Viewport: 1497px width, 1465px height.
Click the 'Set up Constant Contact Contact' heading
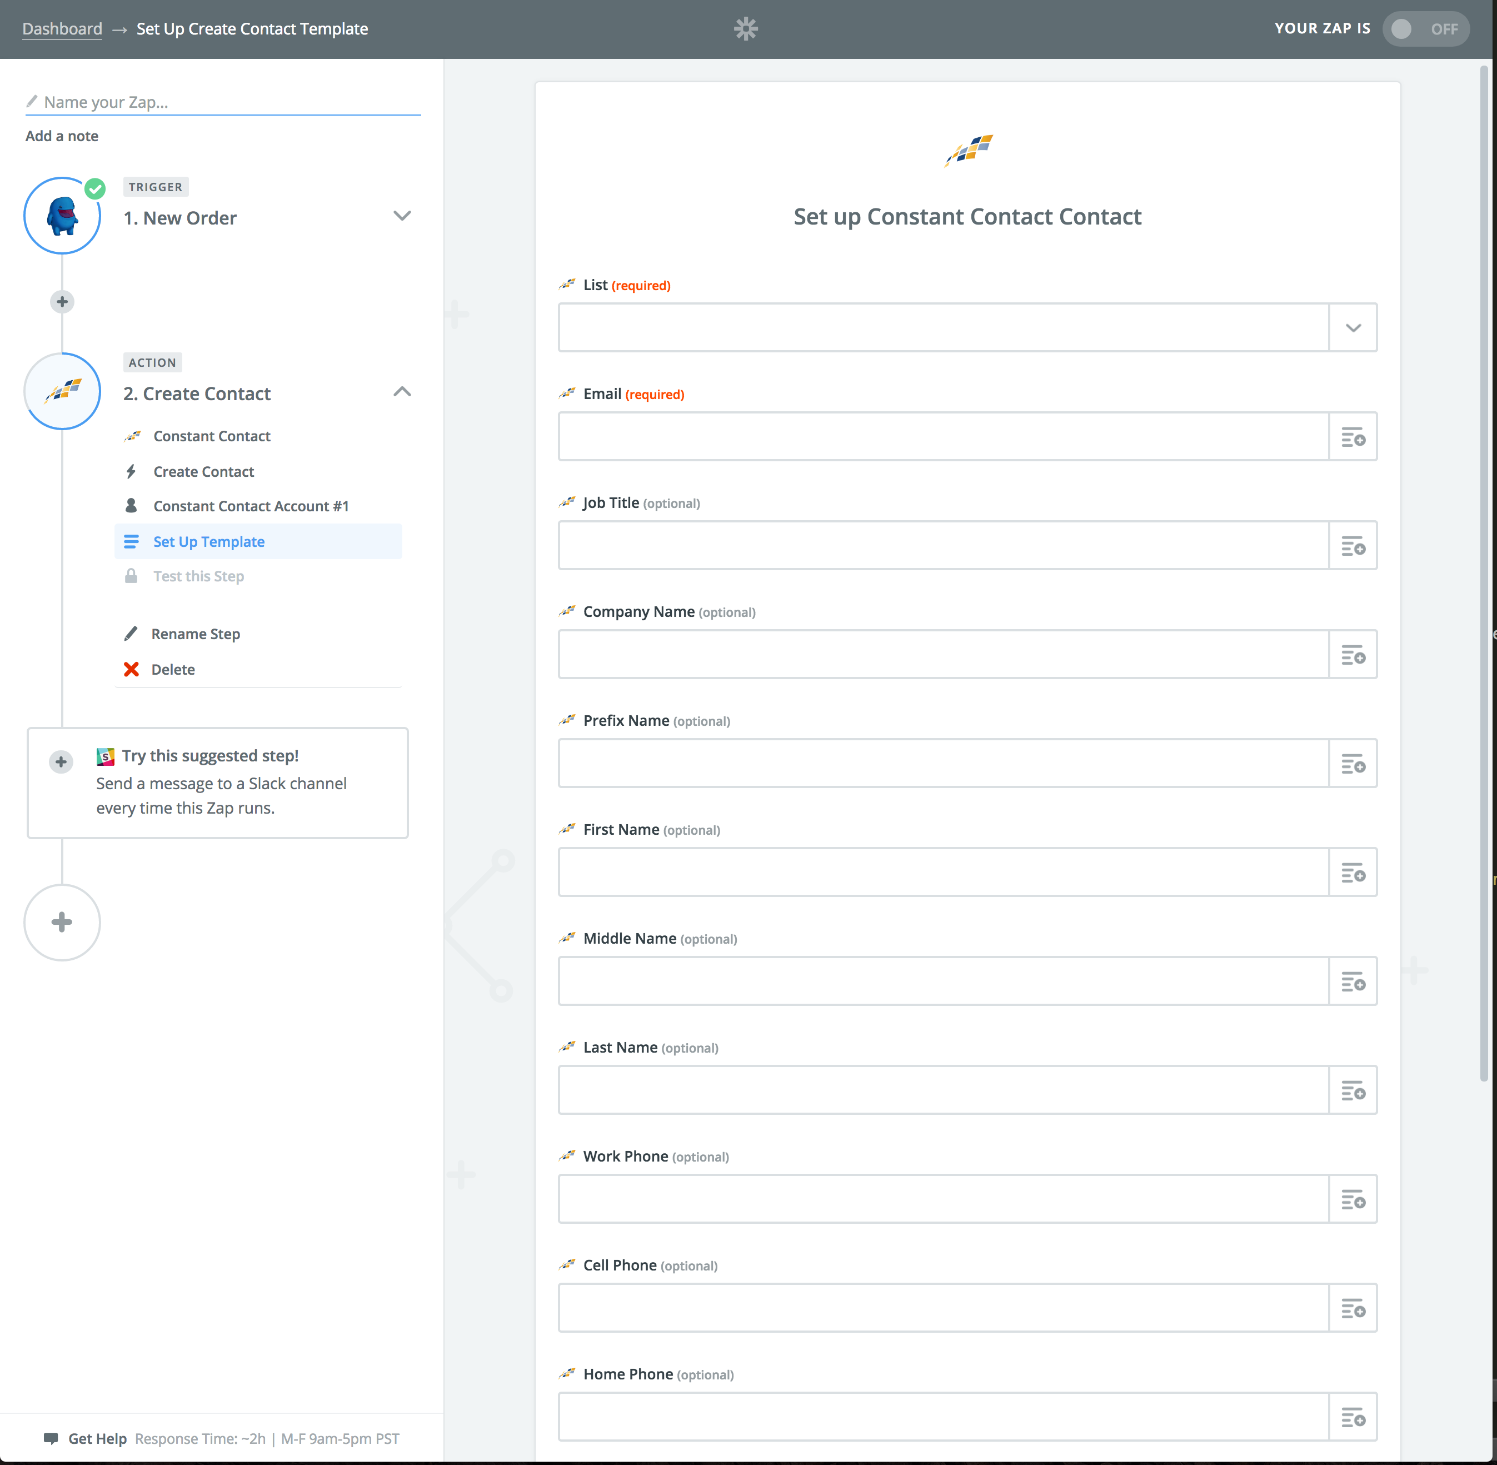coord(968,217)
